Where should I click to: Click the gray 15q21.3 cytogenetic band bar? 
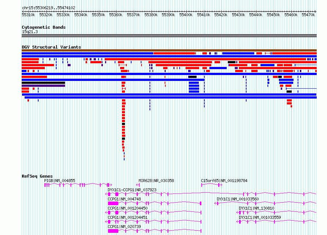pyautogui.click(x=169, y=36)
